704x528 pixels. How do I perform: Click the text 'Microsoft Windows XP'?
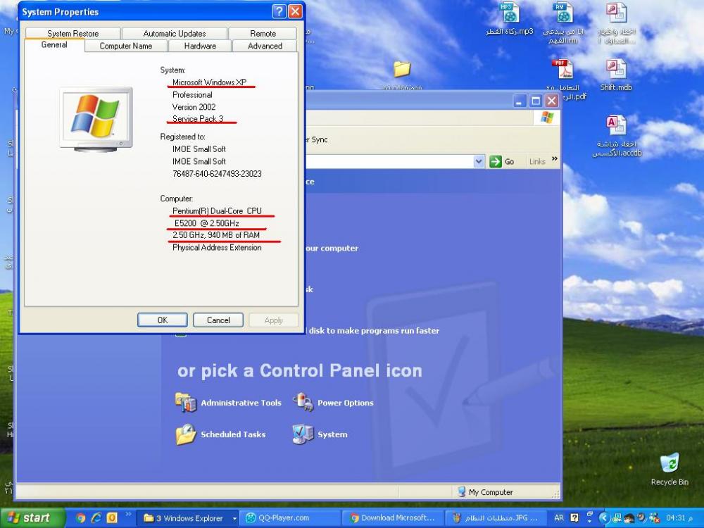210,82
